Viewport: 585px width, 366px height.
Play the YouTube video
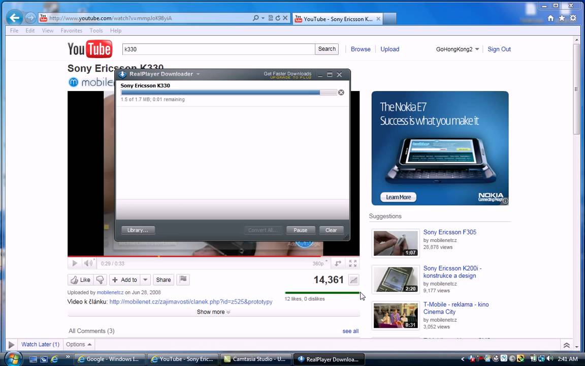click(x=75, y=263)
